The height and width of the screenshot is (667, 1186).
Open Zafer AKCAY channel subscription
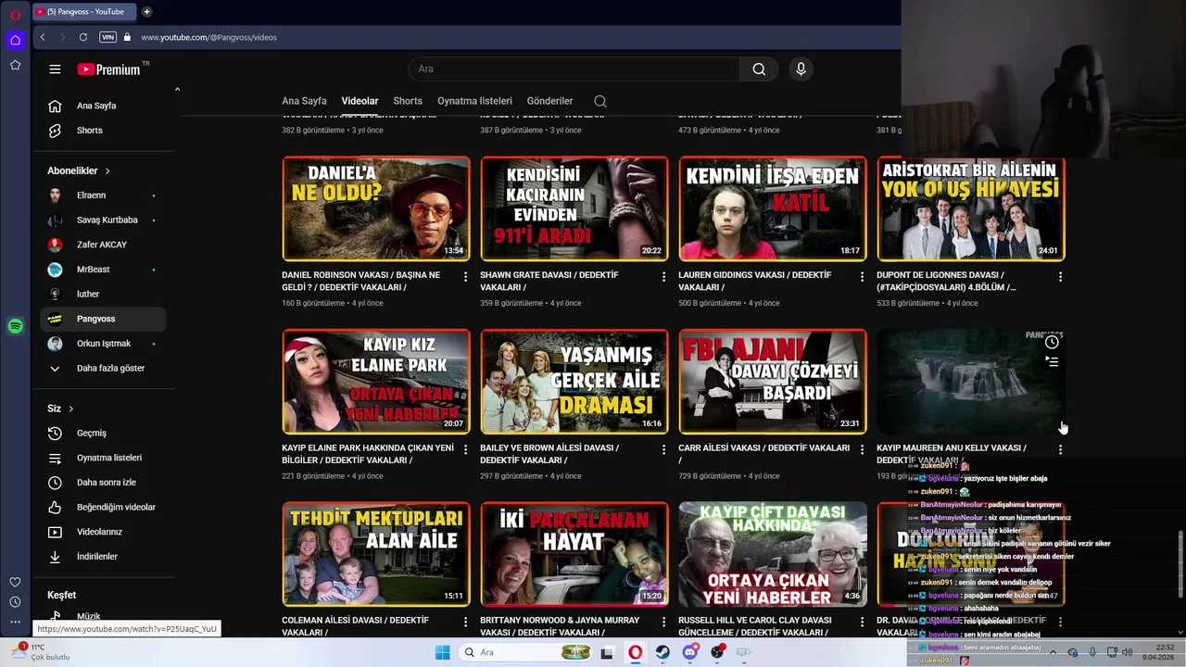pos(103,245)
